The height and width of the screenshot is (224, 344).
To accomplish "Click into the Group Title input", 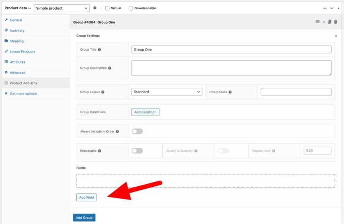I will (231, 49).
